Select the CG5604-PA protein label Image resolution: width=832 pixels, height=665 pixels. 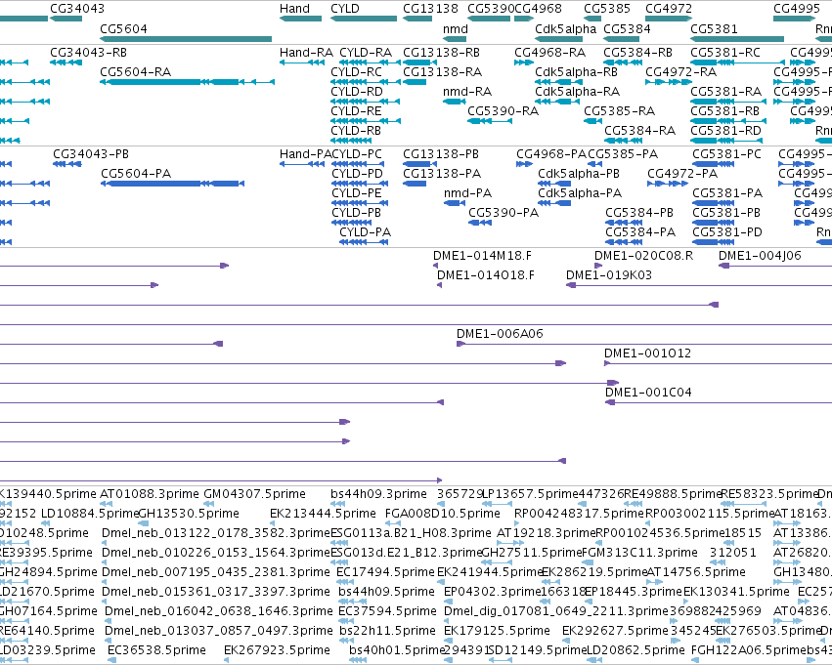pos(136,174)
